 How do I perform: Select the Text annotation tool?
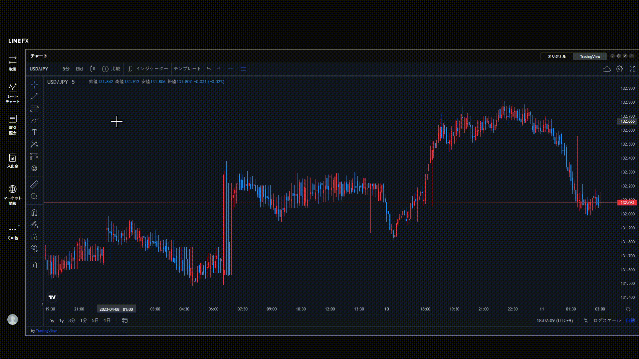[34, 132]
